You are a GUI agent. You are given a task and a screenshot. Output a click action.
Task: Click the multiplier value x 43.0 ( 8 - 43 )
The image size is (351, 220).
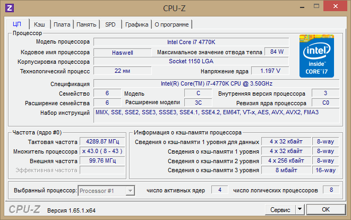pos(102,151)
